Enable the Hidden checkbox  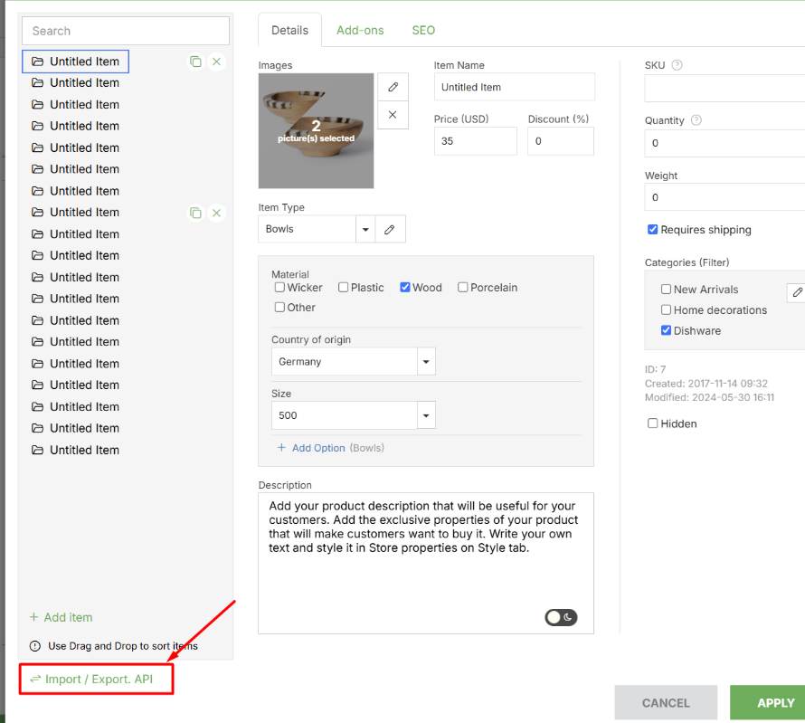[652, 423]
